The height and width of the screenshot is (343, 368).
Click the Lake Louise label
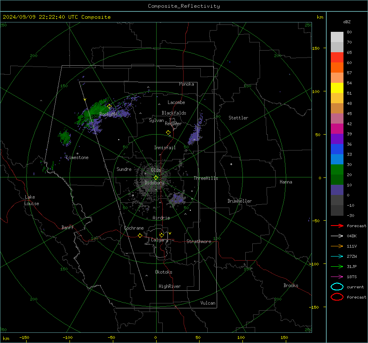tap(31, 200)
